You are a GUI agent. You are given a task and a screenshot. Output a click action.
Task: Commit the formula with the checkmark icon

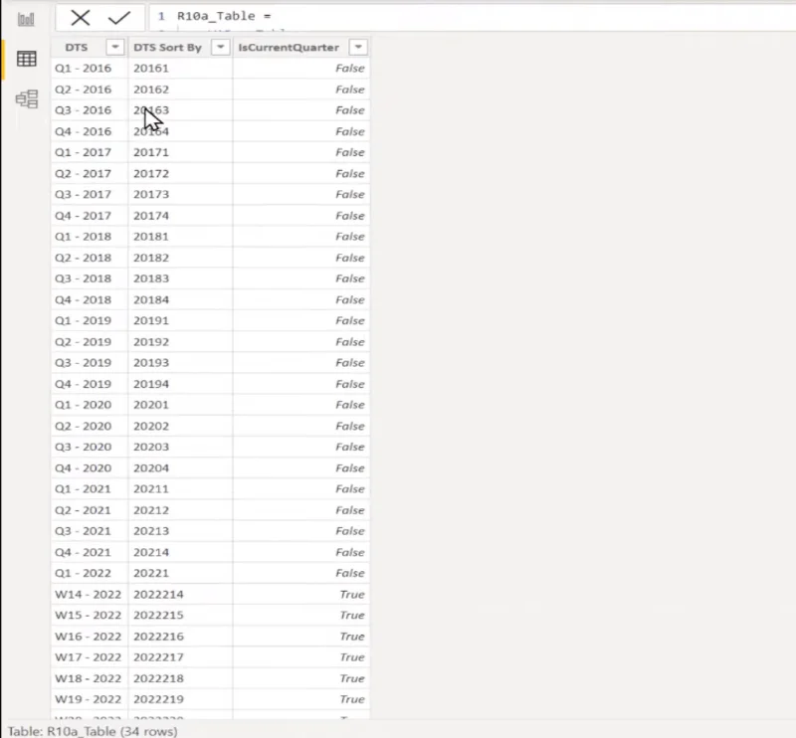[x=119, y=18]
